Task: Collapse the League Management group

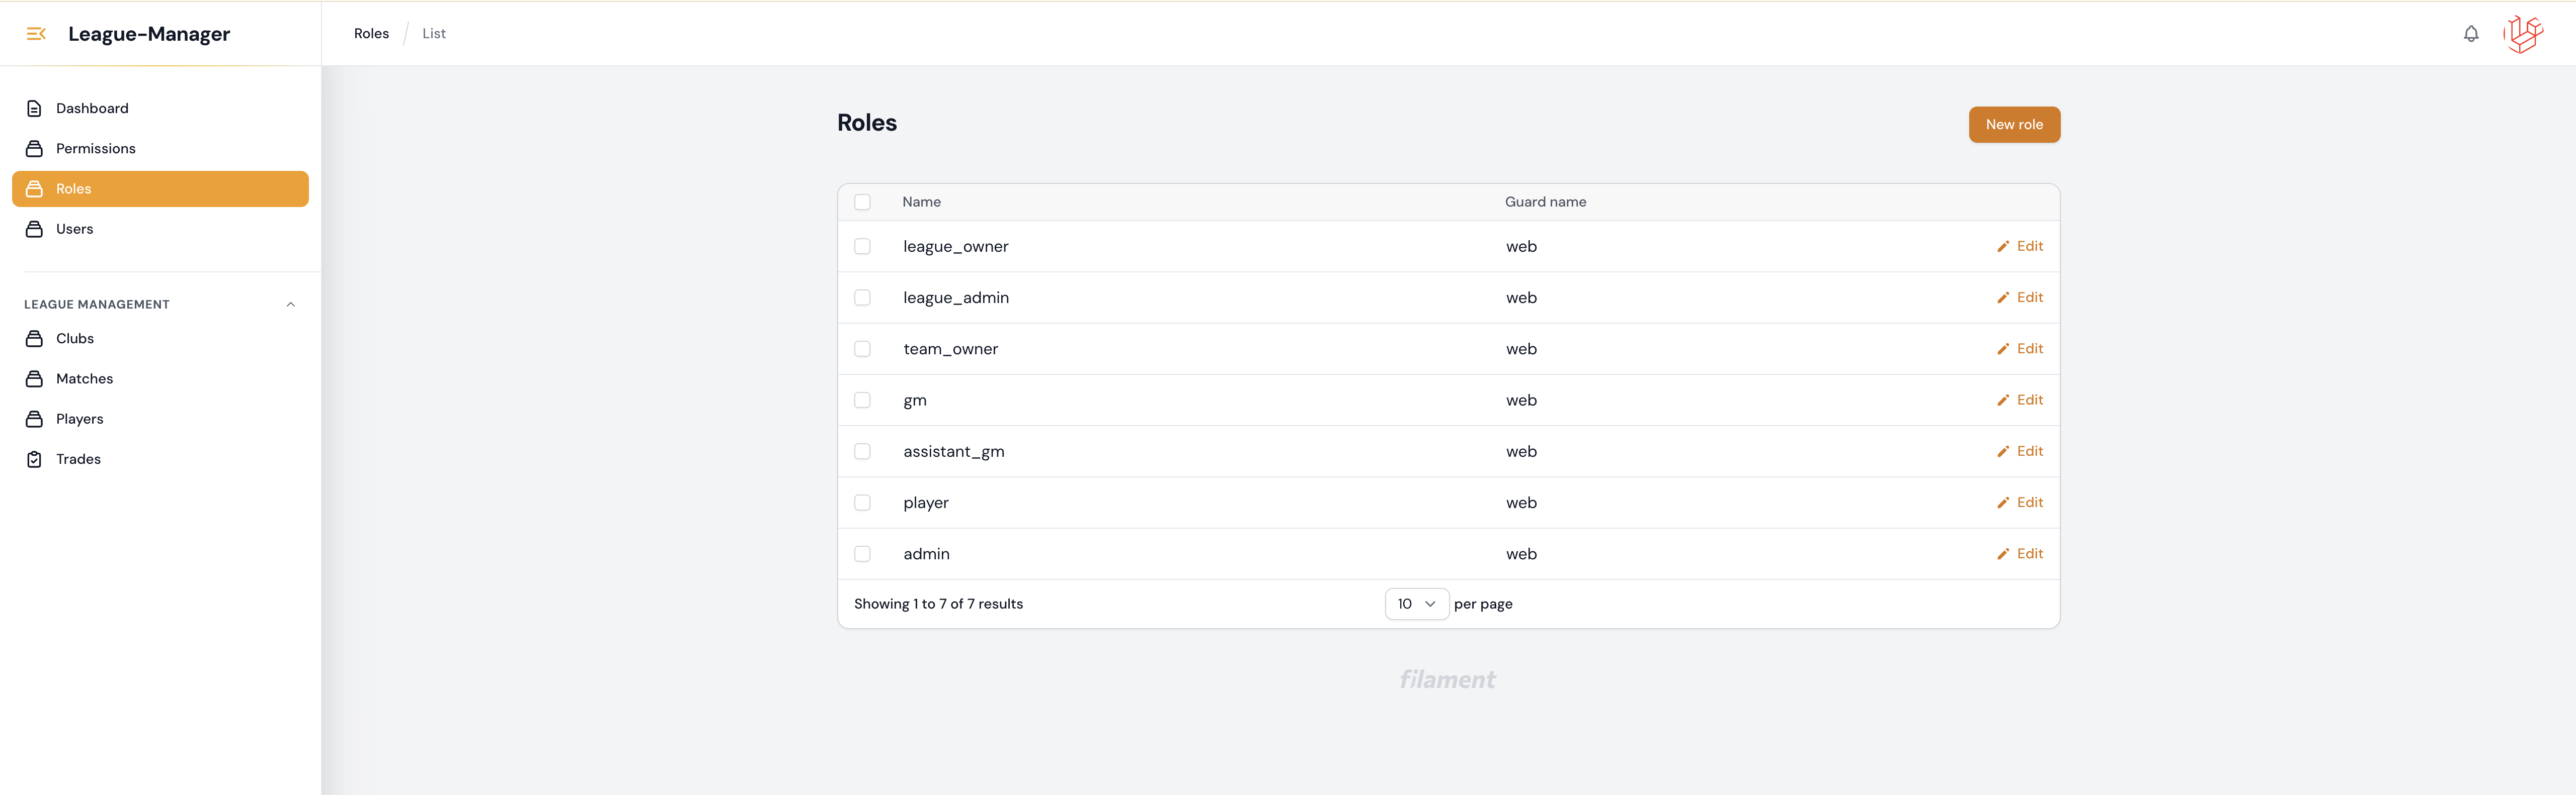Action: pos(290,305)
